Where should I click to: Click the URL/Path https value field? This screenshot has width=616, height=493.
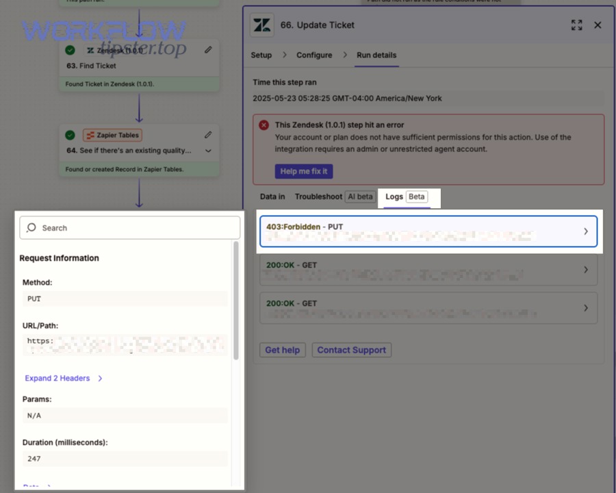[x=125, y=345]
